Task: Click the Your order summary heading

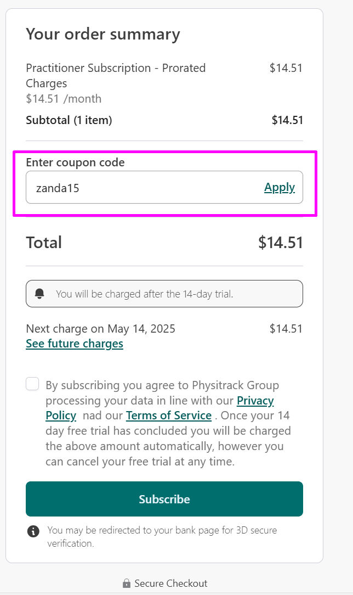Action: [103, 34]
